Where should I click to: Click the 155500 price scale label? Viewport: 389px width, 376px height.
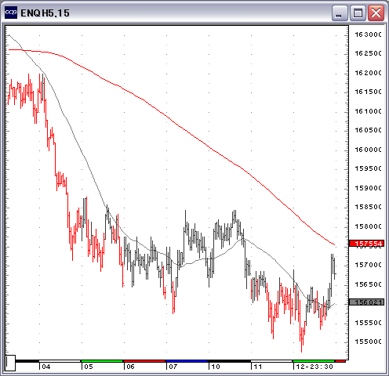pyautogui.click(x=368, y=323)
